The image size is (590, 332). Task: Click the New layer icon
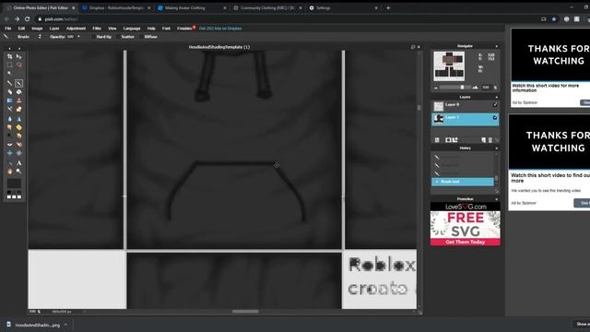tap(483, 140)
